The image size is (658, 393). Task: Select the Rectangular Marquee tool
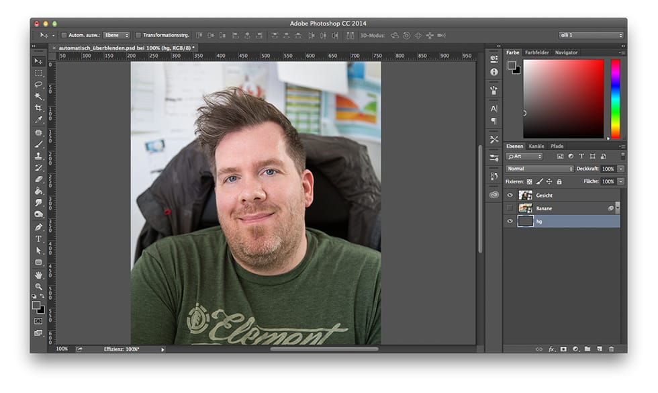click(38, 73)
